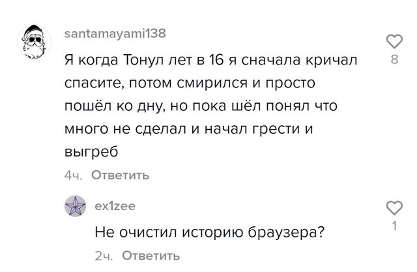Like santamayami138's comment with the heart
Viewport: 417px width, 272px height.
(394, 42)
